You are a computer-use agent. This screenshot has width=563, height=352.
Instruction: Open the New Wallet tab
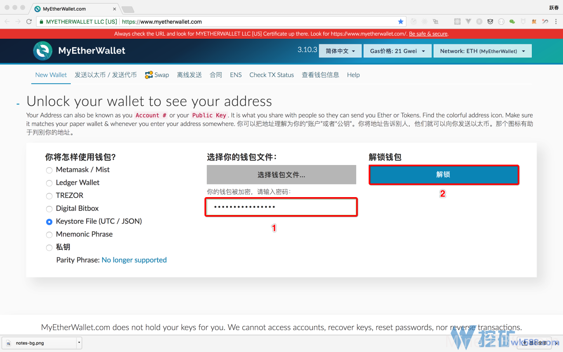click(51, 75)
